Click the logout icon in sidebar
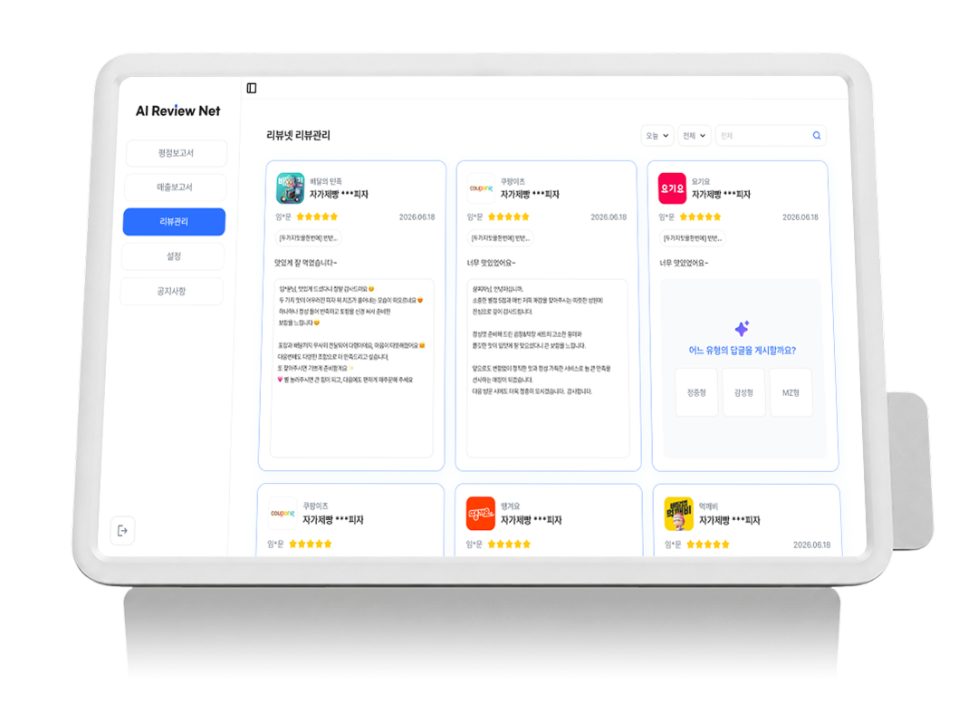The height and width of the screenshot is (723, 978). point(122,530)
